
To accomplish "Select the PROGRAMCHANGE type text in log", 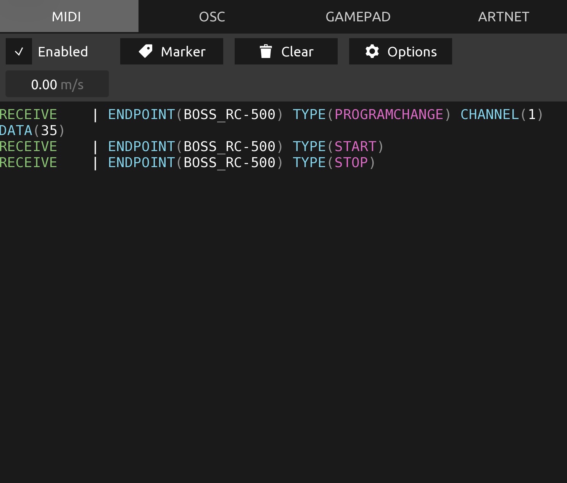I will pos(389,114).
